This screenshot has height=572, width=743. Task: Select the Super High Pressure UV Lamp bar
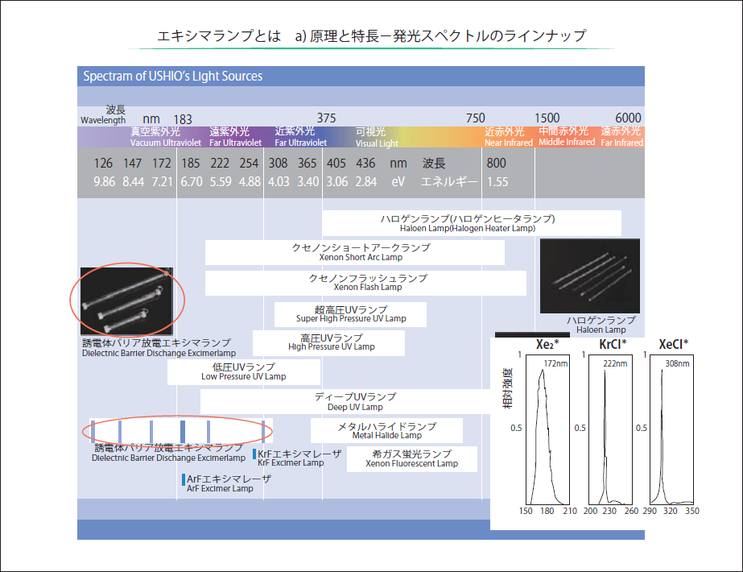(349, 314)
